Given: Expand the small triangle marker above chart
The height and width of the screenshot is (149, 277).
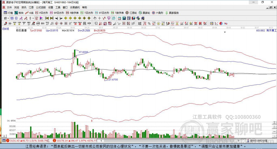Looking at the screenshot, I should pos(225,32).
